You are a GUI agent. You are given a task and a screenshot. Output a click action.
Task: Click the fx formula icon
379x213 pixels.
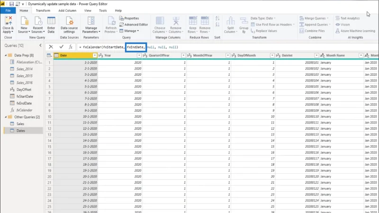[71, 47]
